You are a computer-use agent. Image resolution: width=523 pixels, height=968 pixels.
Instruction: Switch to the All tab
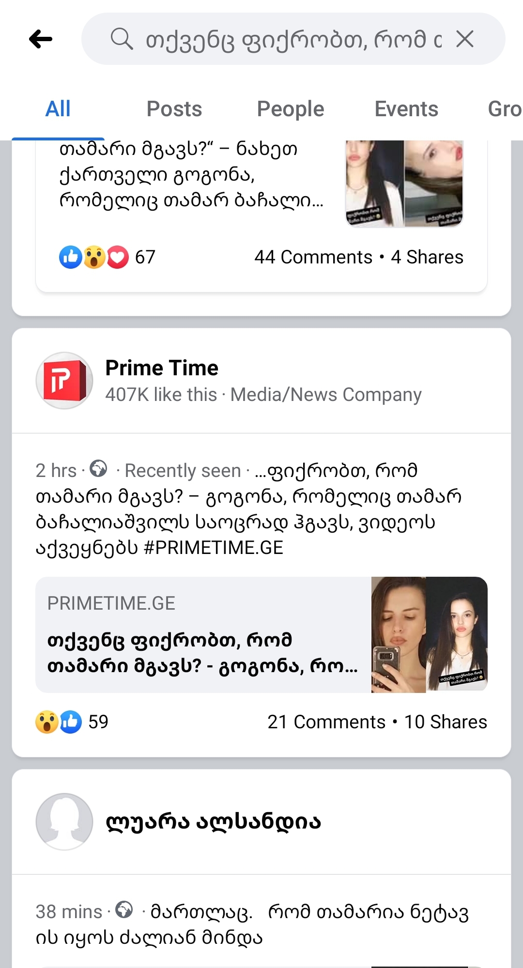(58, 109)
